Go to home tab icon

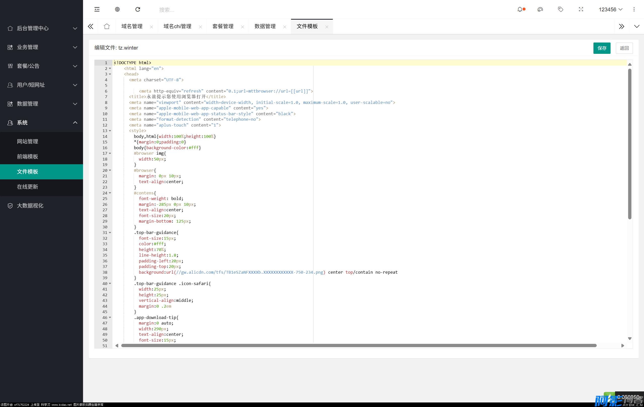click(107, 26)
